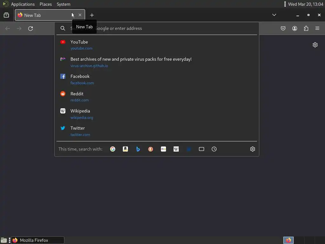The height and width of the screenshot is (244, 325).
Task: Search this time with Amazon
Action: point(125,149)
